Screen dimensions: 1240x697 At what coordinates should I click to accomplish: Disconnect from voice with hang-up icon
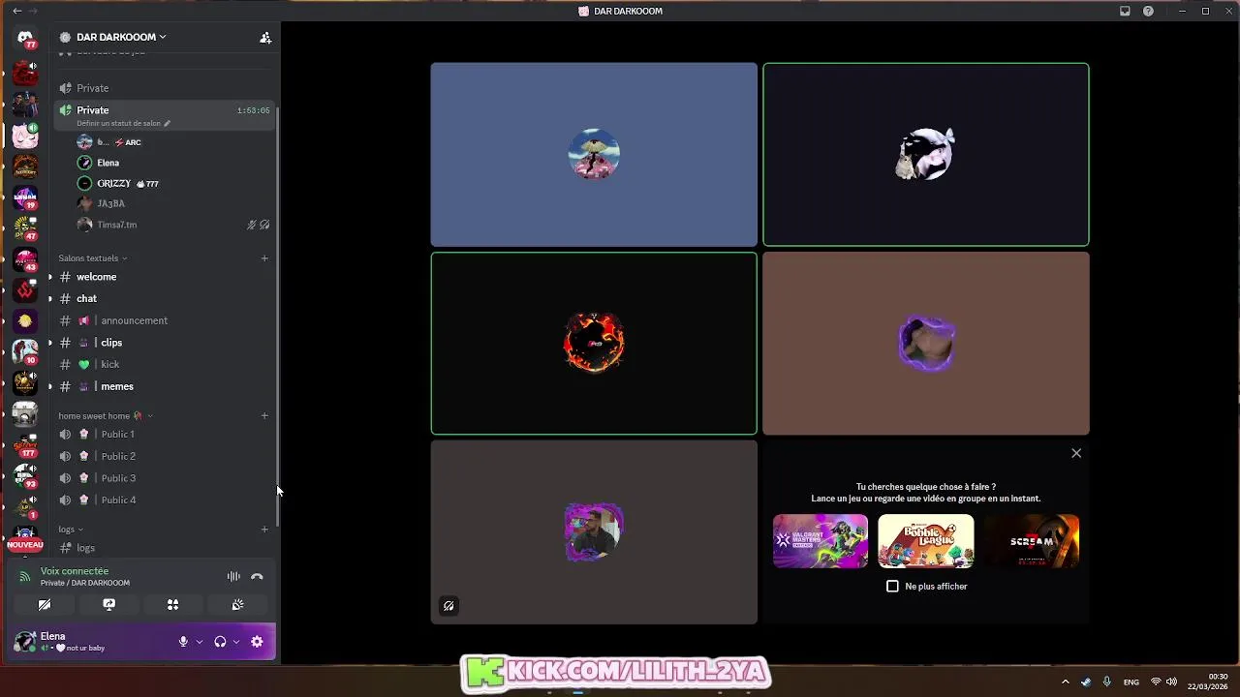257,576
